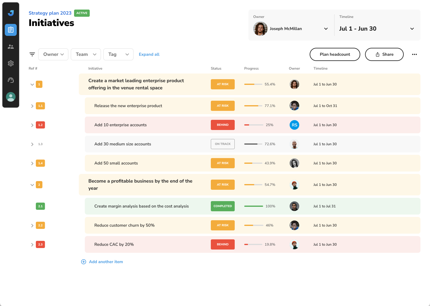Click progress bar for Release new enterprise product
Viewport: 430px width, 306px height.
tap(253, 106)
